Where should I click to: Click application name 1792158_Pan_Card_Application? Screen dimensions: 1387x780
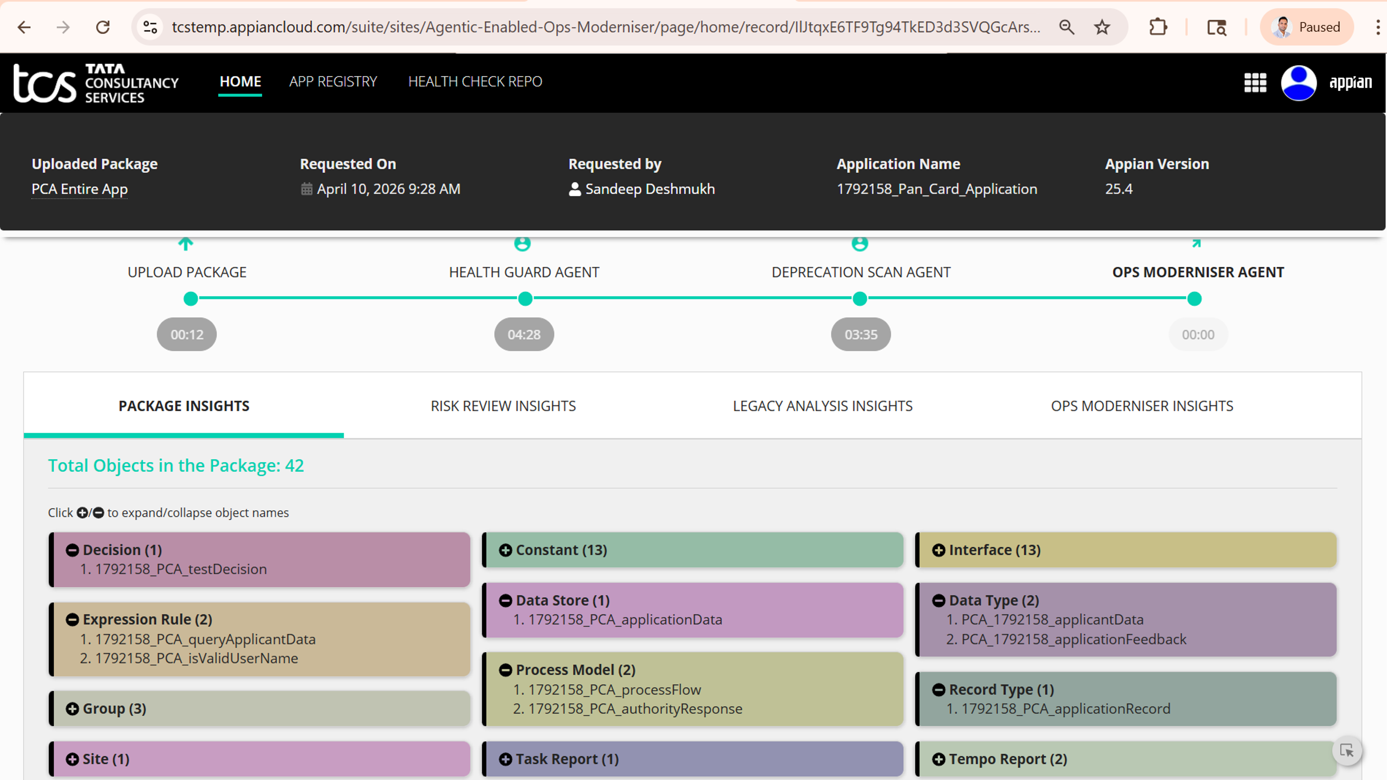click(937, 189)
